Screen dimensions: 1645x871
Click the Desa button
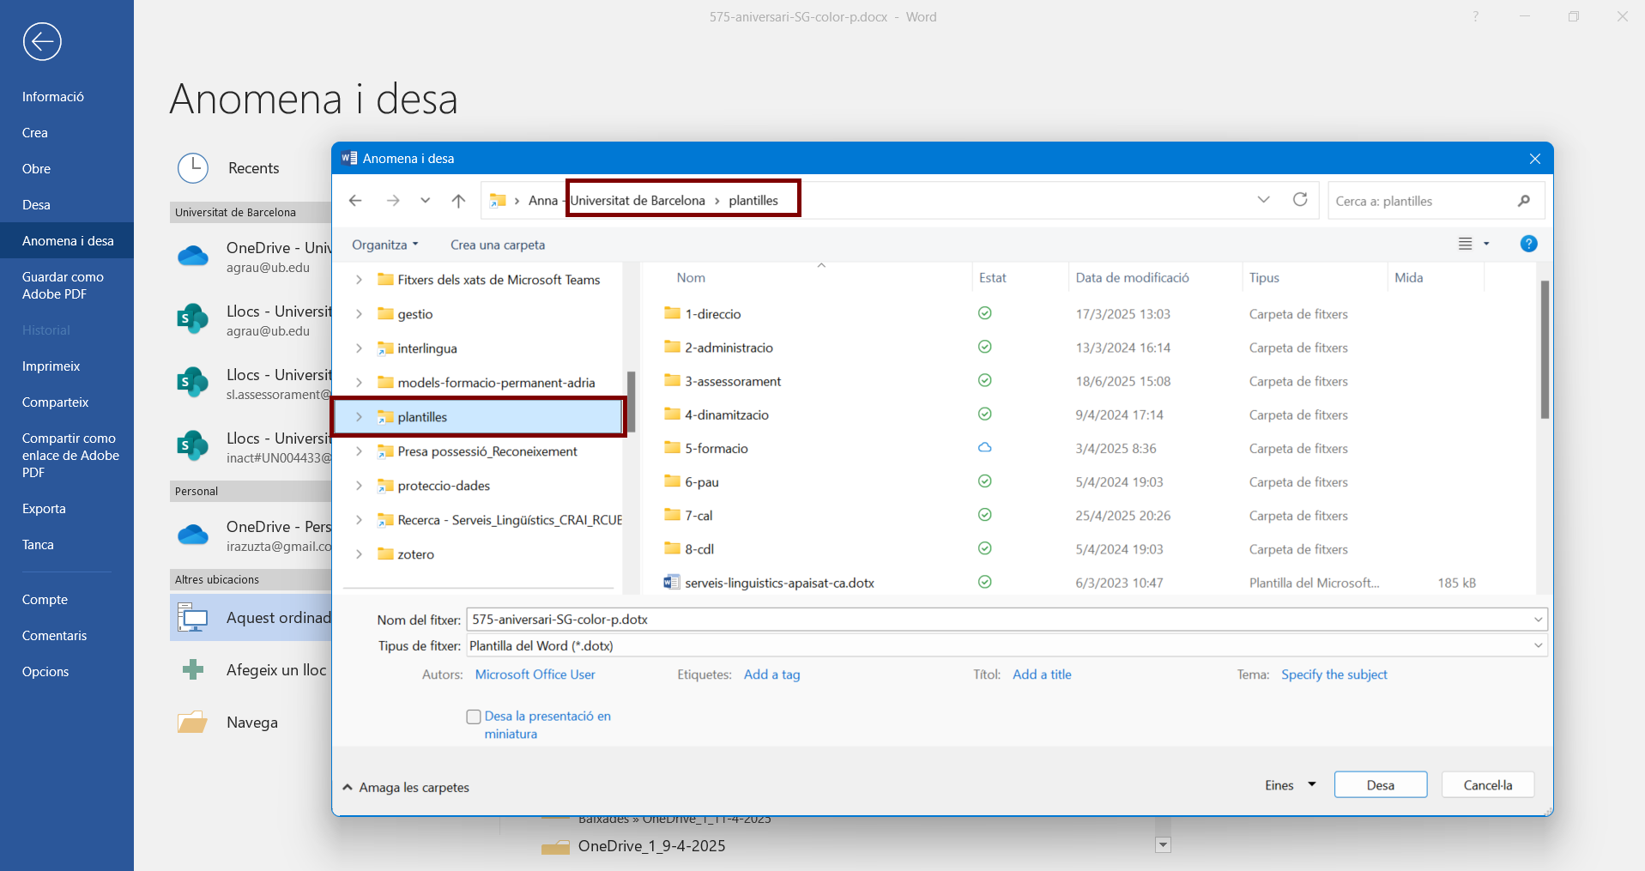(x=1380, y=785)
